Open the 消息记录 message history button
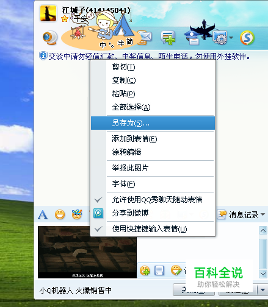This screenshot has width=268, height=307. click(x=238, y=214)
